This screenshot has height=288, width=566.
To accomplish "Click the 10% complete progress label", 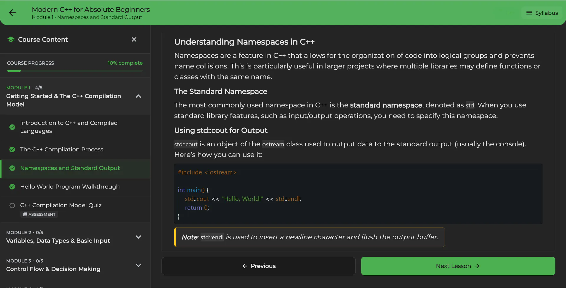I will click(125, 63).
